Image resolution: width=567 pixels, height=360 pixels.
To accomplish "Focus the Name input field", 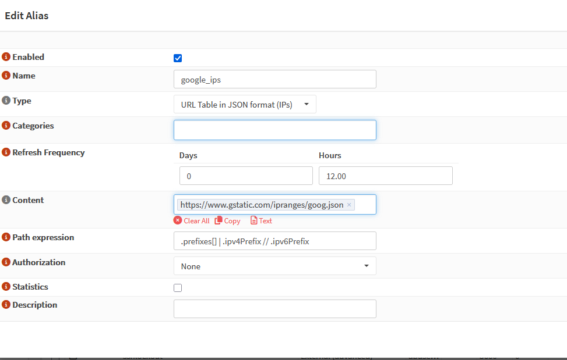I will pyautogui.click(x=274, y=80).
